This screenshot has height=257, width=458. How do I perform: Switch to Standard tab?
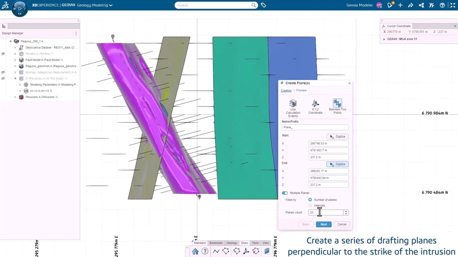[x=199, y=243]
